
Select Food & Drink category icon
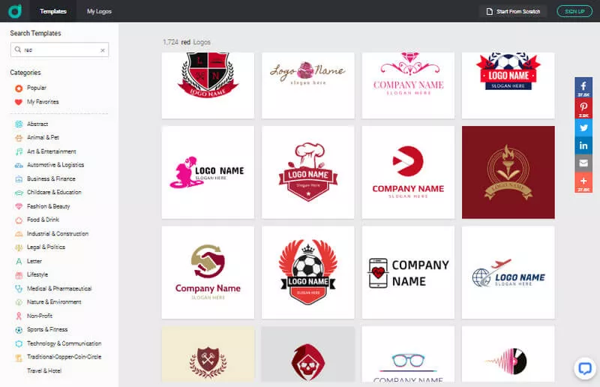19,220
